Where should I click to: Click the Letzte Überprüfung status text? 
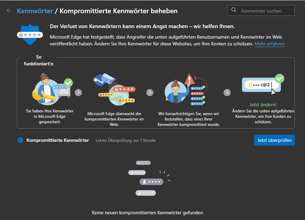pyautogui.click(x=126, y=140)
